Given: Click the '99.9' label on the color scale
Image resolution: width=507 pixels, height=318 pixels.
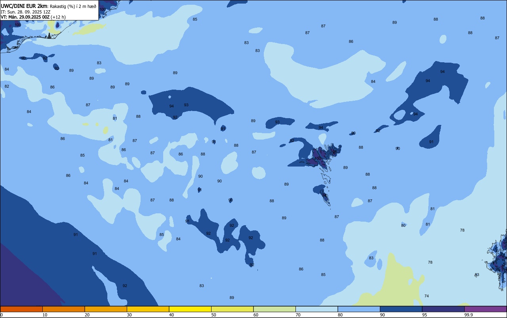Looking at the screenshot, I should [469, 315].
